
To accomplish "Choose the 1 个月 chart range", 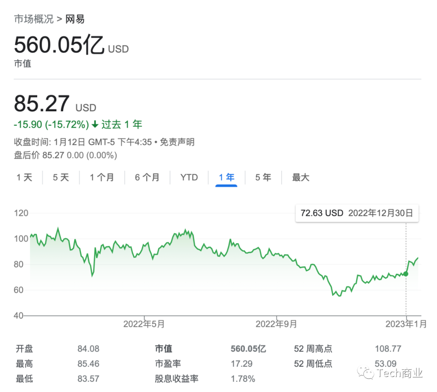I will point(102,178).
